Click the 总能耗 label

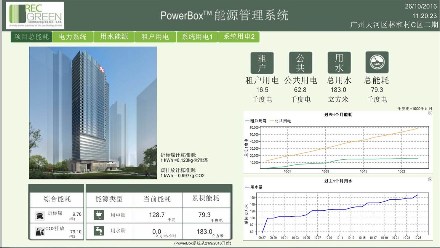click(377, 80)
